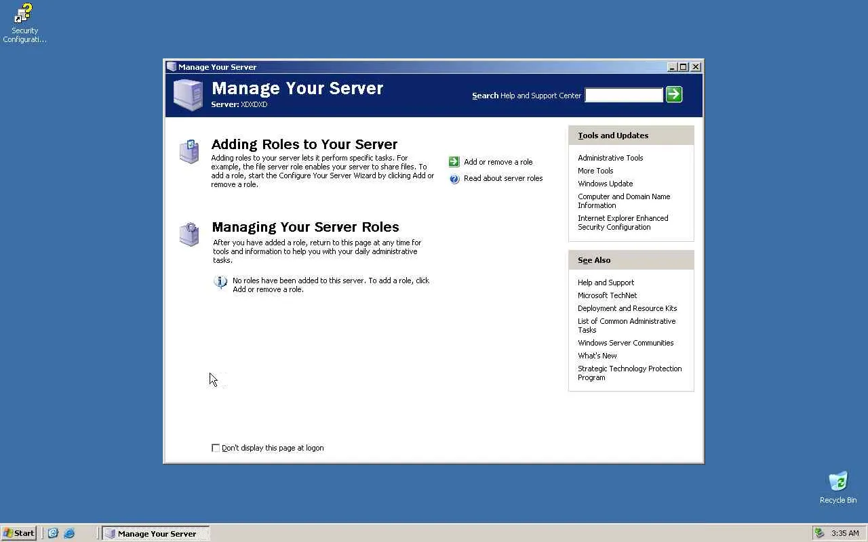Open the Read about server roles link
868x542 pixels.
click(x=503, y=179)
